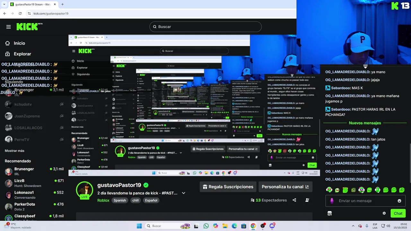Open Discord from taskbar
This screenshot has width=411, height=231.
(x=272, y=226)
